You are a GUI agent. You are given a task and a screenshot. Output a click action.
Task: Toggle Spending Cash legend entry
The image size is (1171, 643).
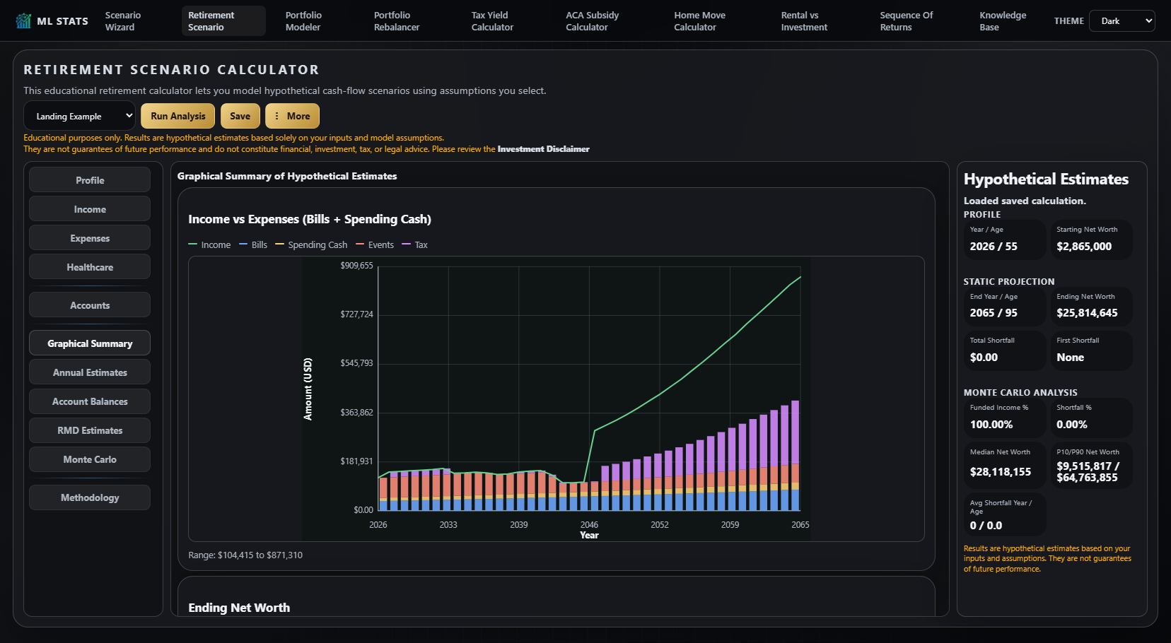(x=311, y=244)
